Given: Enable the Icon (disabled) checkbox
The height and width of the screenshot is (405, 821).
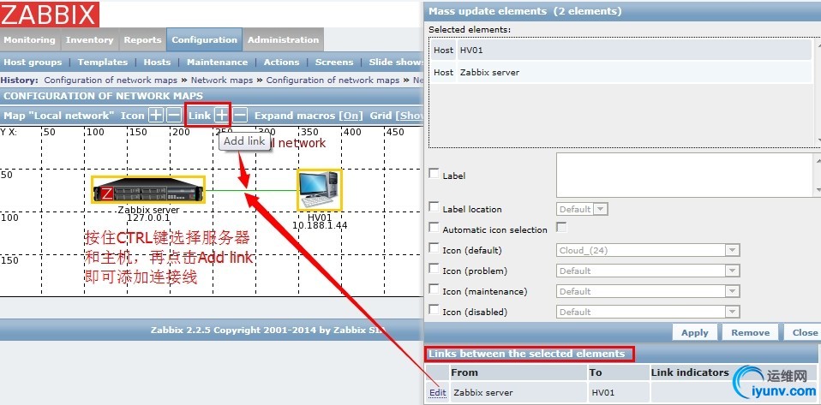Looking at the screenshot, I should [x=434, y=310].
